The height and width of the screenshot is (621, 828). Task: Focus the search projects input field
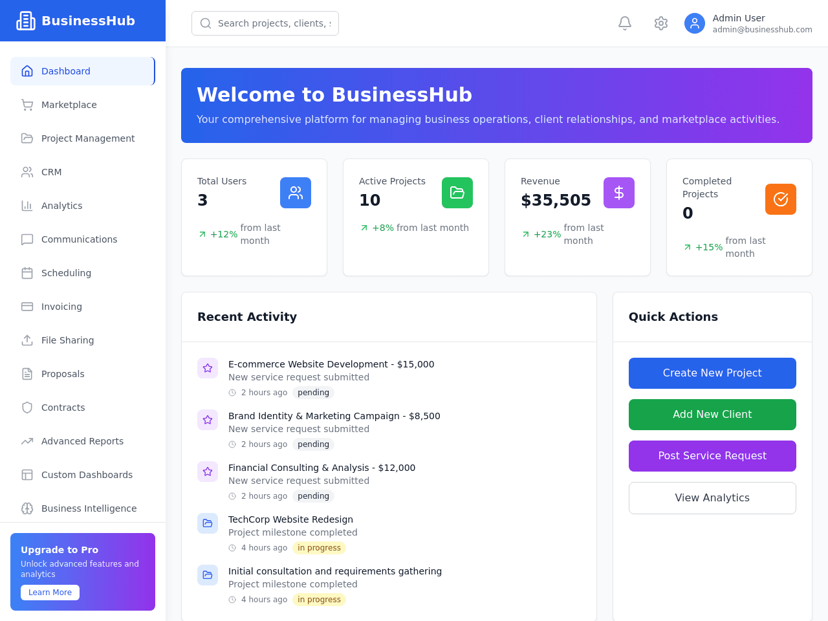(265, 23)
